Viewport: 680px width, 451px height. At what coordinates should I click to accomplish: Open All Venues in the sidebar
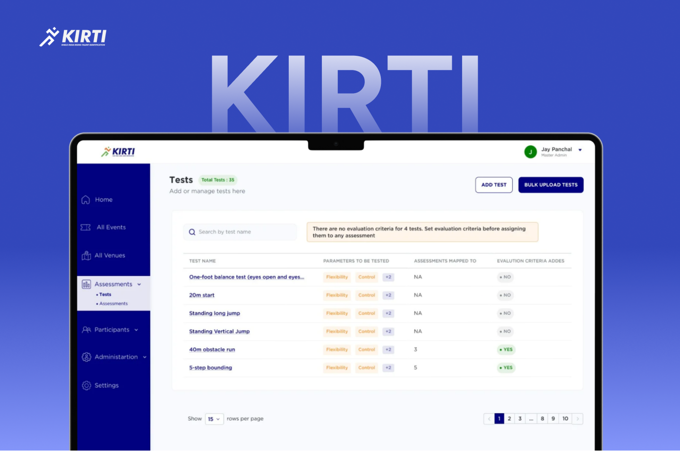pyautogui.click(x=110, y=256)
